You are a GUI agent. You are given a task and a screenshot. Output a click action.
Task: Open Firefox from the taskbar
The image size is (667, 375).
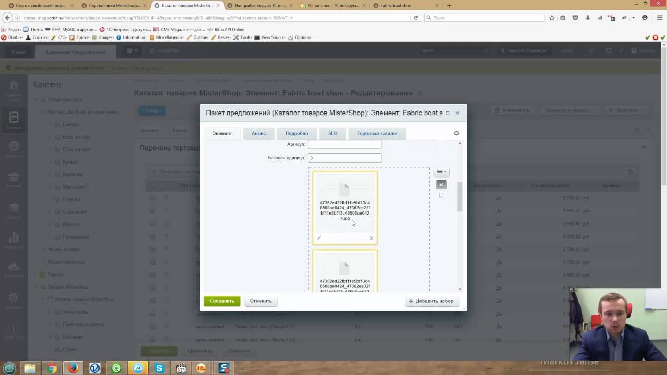point(73,368)
